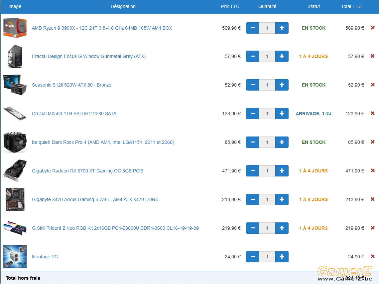Click the Seasonic S12II quantity field

(267, 85)
